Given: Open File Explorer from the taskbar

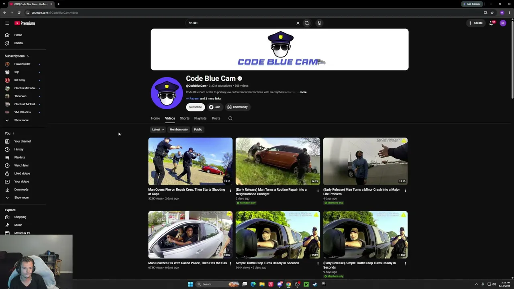Looking at the screenshot, I should [x=262, y=284].
